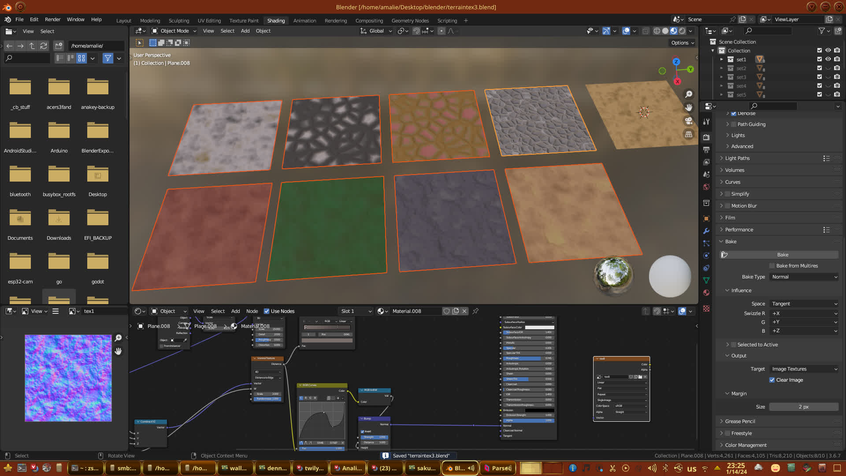Toggle the camera view icon in the viewport
The height and width of the screenshot is (476, 846).
[x=689, y=121]
